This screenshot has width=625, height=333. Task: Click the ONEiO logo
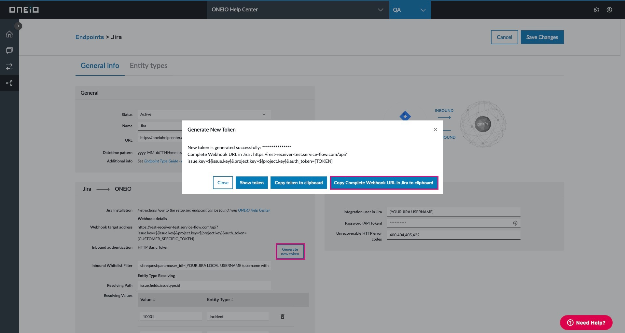[x=24, y=10]
